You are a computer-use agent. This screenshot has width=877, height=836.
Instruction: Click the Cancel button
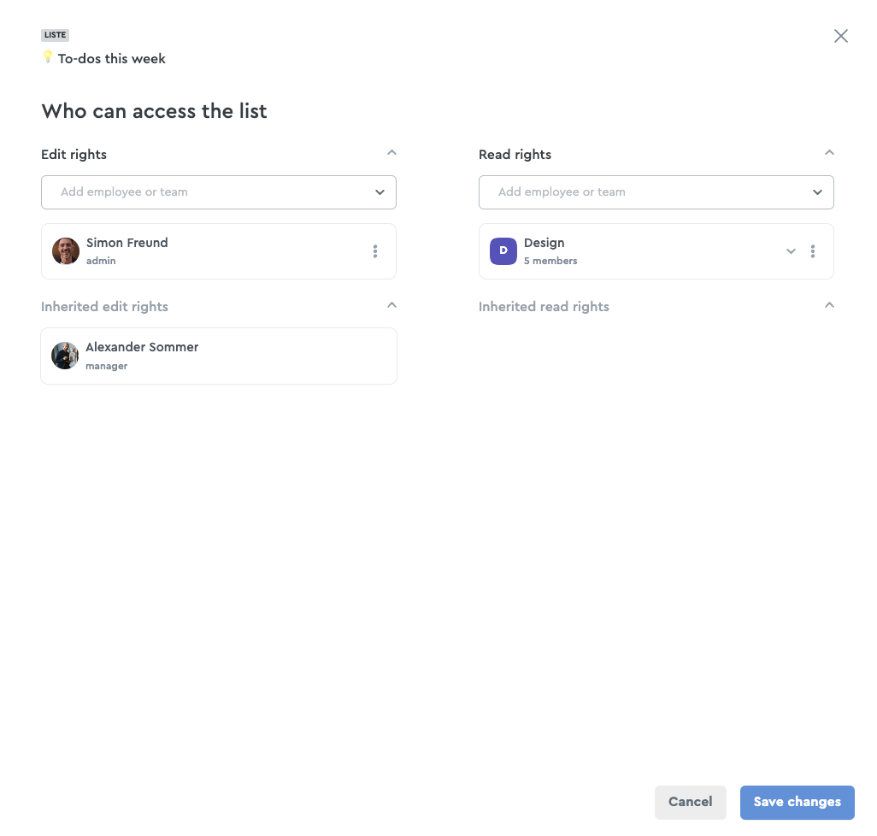click(x=690, y=803)
